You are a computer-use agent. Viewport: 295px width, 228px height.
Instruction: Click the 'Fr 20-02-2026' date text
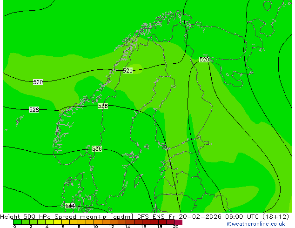point(195,217)
